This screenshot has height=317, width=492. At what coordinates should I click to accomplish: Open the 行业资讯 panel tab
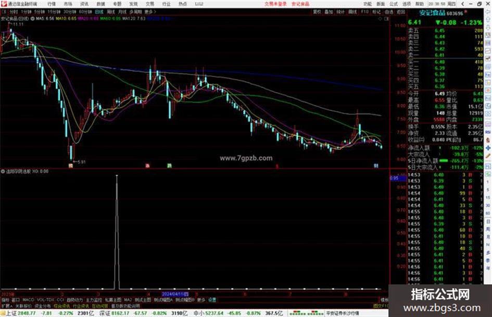[81, 306]
